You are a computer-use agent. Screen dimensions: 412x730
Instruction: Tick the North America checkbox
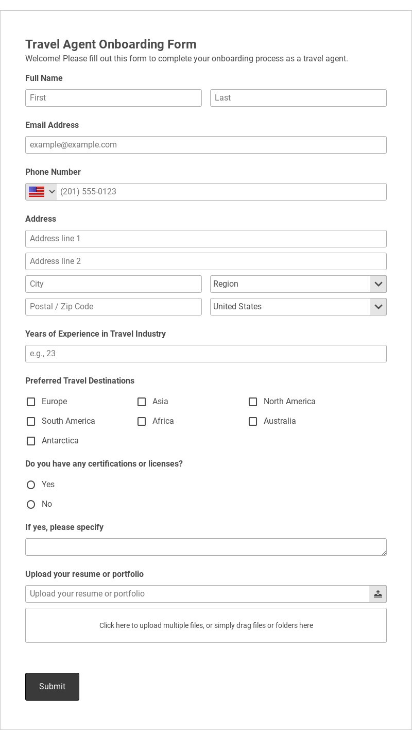[253, 402]
